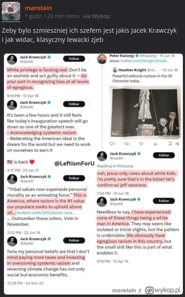Screen dimensions: 185x297
Task: Click Peter Kazanjy's profile avatar
Action: (102, 59)
